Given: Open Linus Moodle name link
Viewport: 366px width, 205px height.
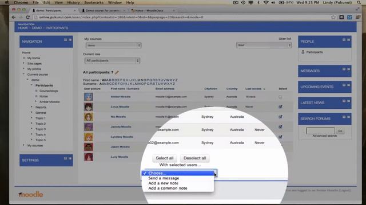Looking at the screenshot, I should [120, 106].
